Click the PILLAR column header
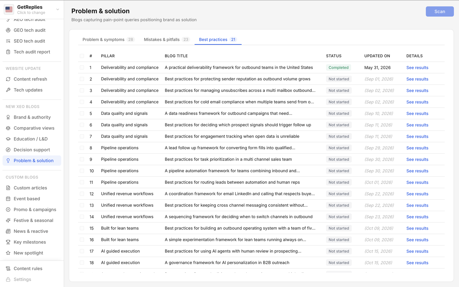This screenshot has height=287, width=459. [108, 56]
